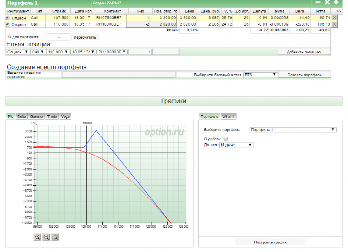The image size is (348, 252).
Task: Click the contract cell RI110000BE7
Action: (x=109, y=24)
